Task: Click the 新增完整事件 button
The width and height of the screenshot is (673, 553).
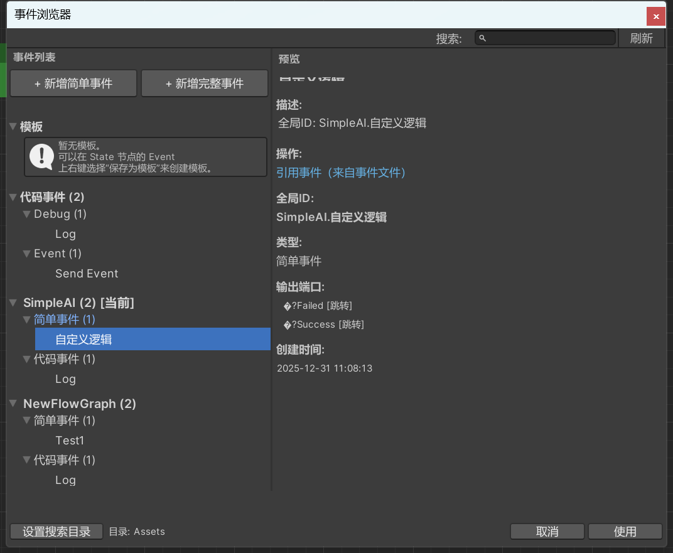Action: pyautogui.click(x=205, y=83)
